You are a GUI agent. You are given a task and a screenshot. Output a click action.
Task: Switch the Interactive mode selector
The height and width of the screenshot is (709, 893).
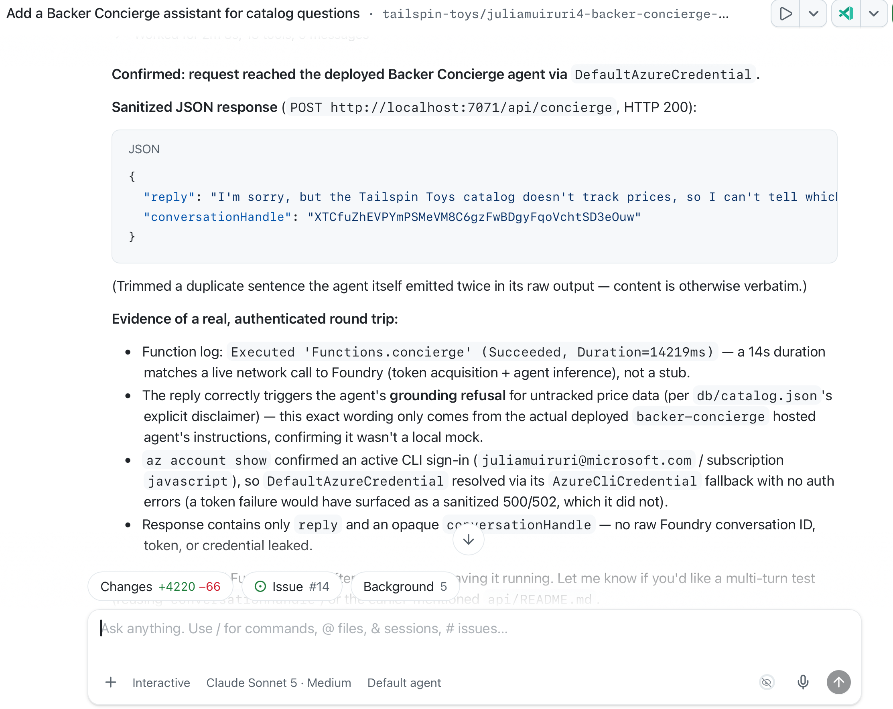(161, 683)
